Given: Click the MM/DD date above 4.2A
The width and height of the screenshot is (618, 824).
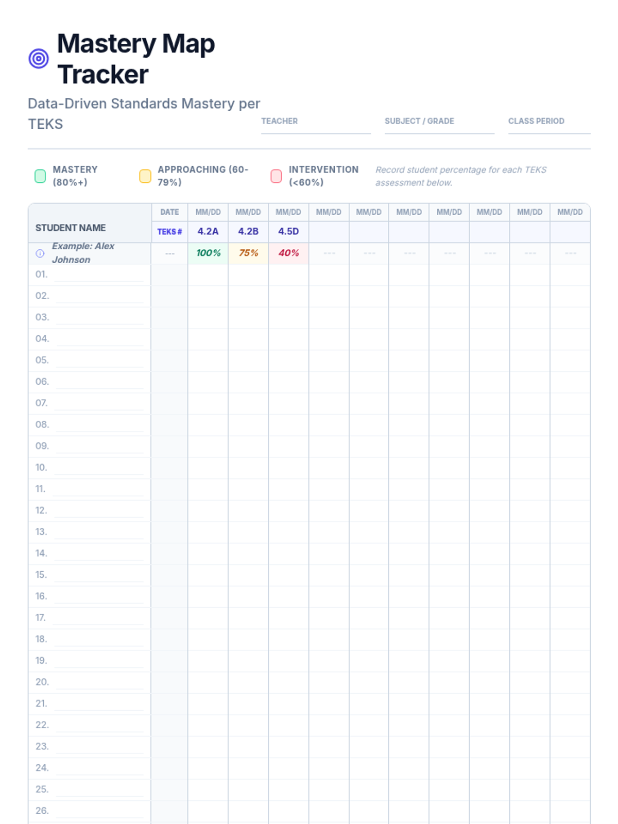Looking at the screenshot, I should click(208, 212).
